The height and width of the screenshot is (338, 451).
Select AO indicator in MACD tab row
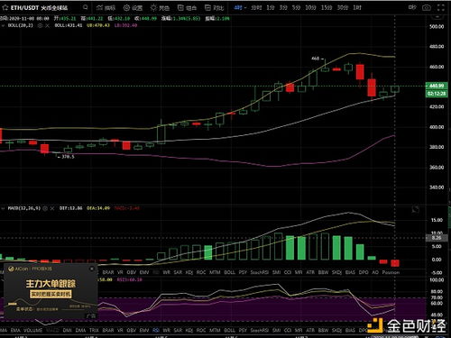375,272
